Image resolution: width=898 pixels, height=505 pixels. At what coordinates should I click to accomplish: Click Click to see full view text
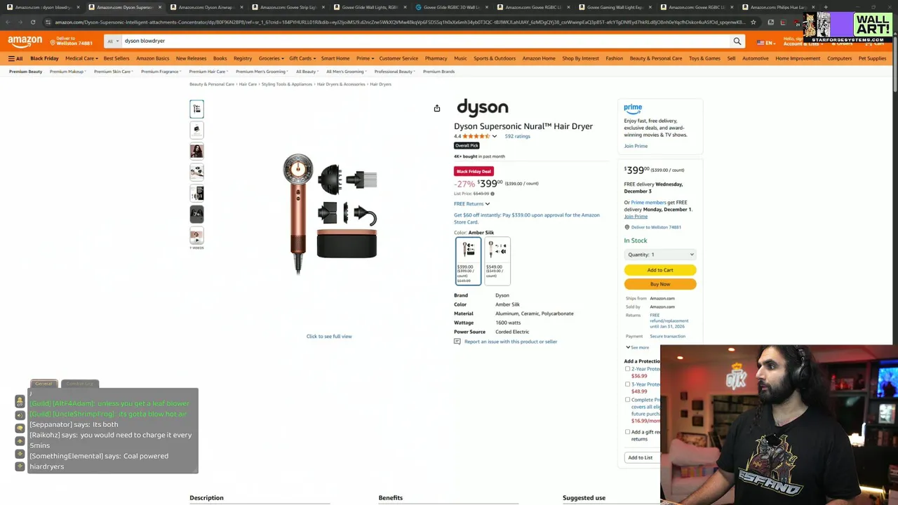(x=329, y=337)
